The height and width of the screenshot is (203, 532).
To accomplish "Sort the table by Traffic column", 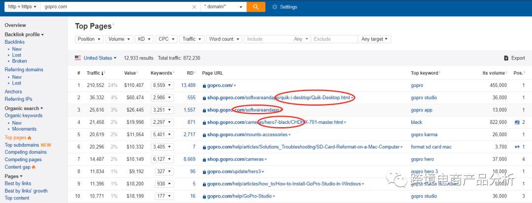I will tap(94, 73).
